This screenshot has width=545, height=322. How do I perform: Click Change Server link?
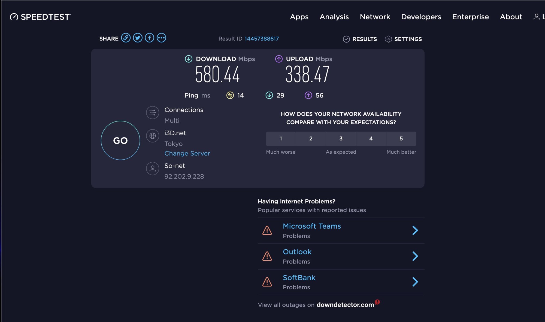click(x=187, y=153)
